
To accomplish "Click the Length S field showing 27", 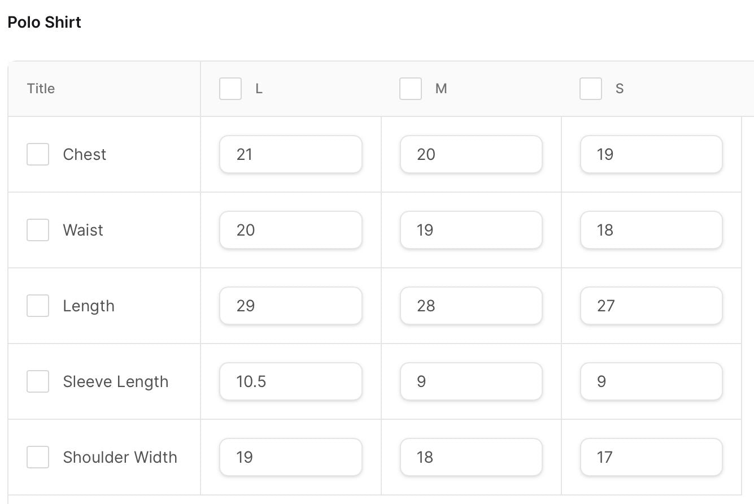I will point(651,306).
